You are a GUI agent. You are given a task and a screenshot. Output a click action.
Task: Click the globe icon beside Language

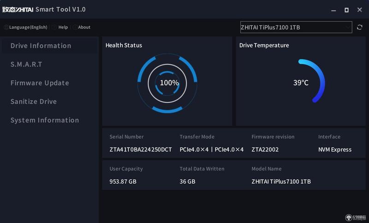coord(6,27)
